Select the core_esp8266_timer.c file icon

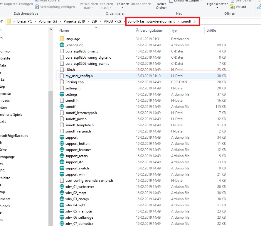[62, 51]
